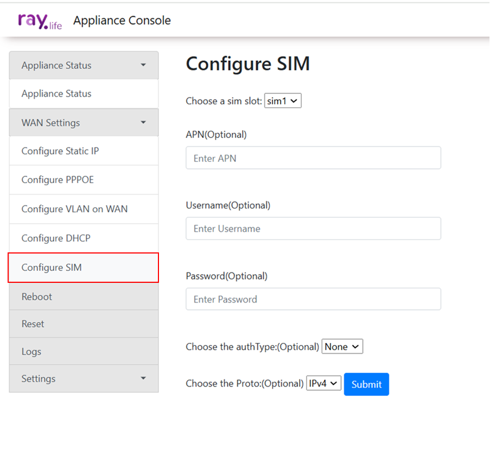Open Configure VLAN on WAN

tap(74, 209)
